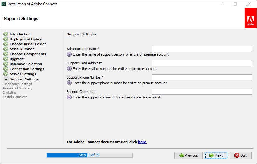Go to the Next installer step
This screenshot has height=164, width=257.
[216, 155]
